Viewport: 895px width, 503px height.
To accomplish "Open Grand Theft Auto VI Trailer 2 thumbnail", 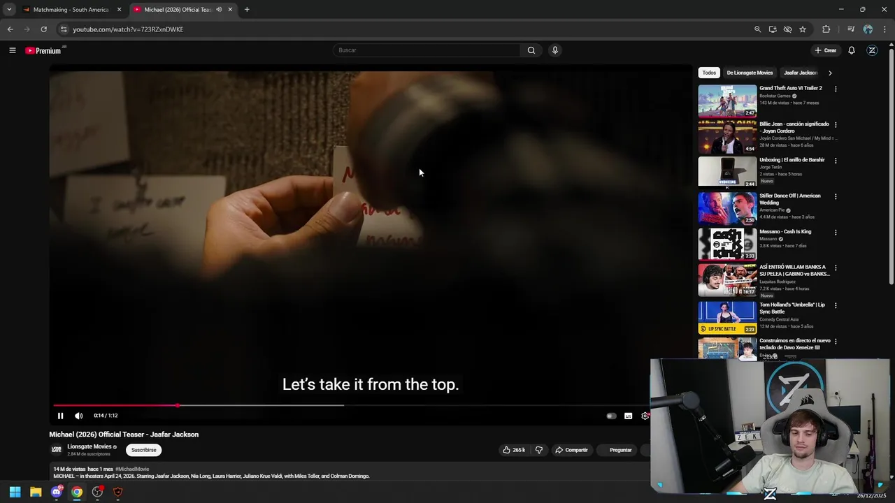I will click(727, 101).
